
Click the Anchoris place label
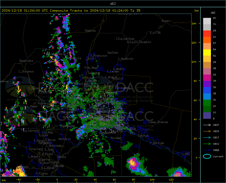65,139
